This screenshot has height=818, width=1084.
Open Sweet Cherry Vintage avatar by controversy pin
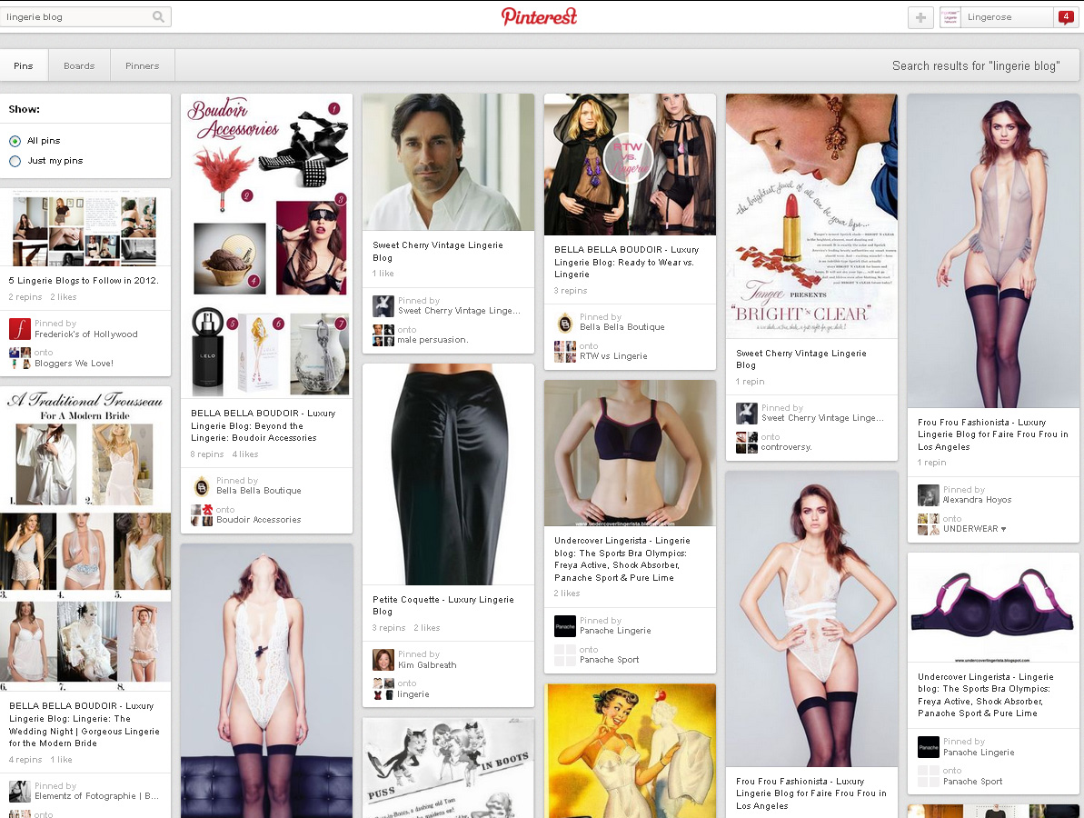[747, 414]
